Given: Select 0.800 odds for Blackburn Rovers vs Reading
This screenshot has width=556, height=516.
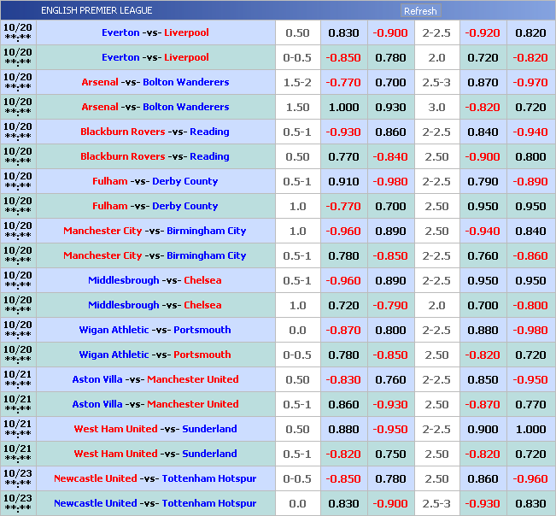Looking at the screenshot, I should [530, 156].
